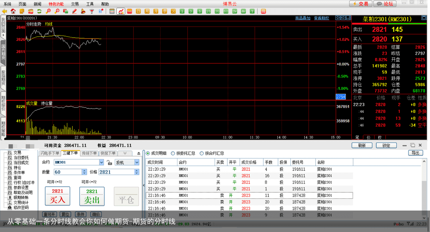430x232 pixels.
Task: Select the Tick chart period icon
Action: (x=129, y=11)
